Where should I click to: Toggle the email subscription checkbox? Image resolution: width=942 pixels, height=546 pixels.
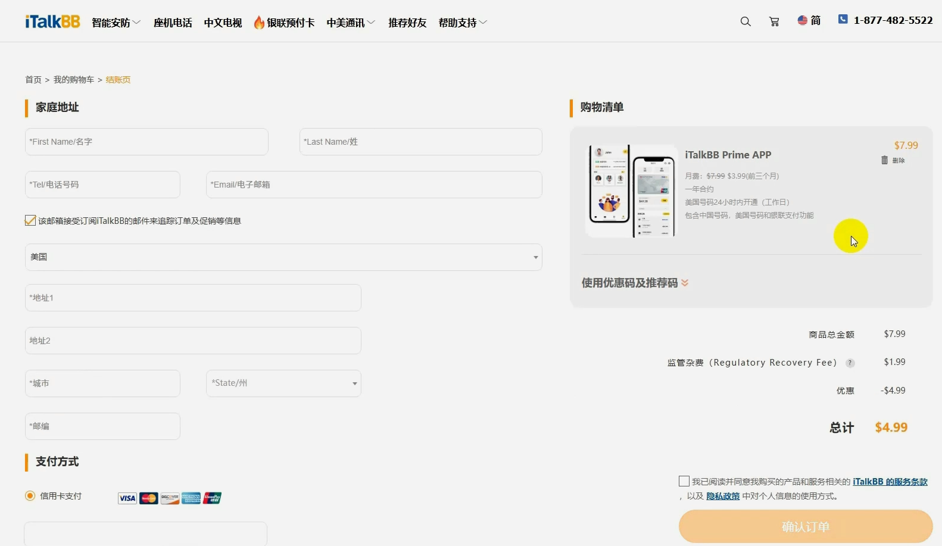pyautogui.click(x=30, y=220)
